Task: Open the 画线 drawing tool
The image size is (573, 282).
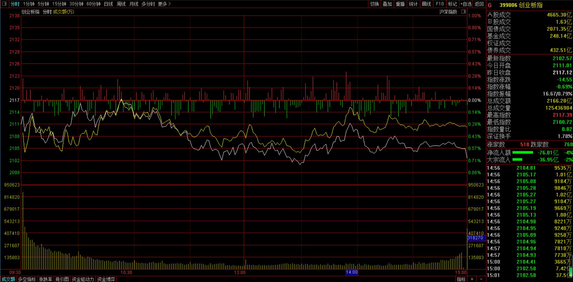Action: [x=426, y=4]
